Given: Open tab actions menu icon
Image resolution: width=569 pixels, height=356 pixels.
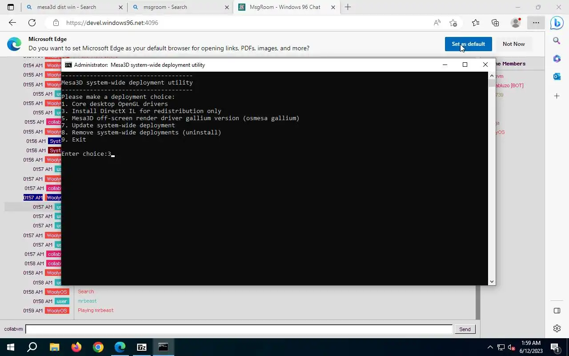Looking at the screenshot, I should [11, 7].
